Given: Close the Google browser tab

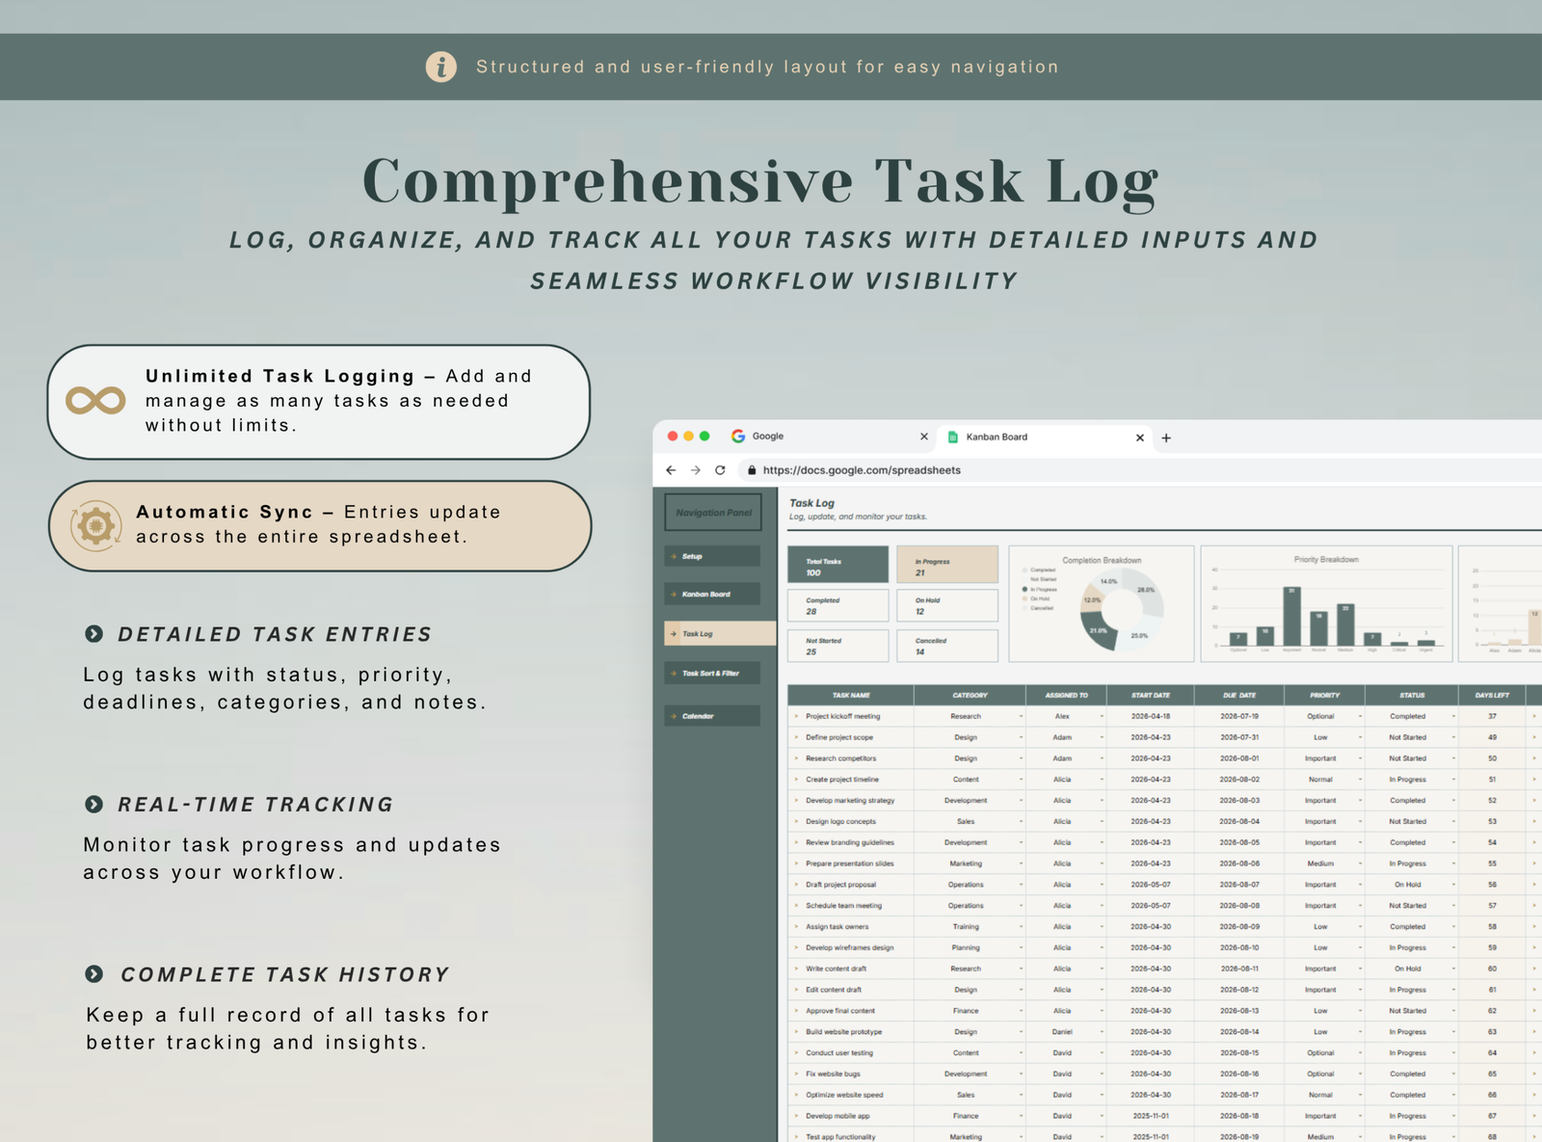Looking at the screenshot, I should coord(924,437).
